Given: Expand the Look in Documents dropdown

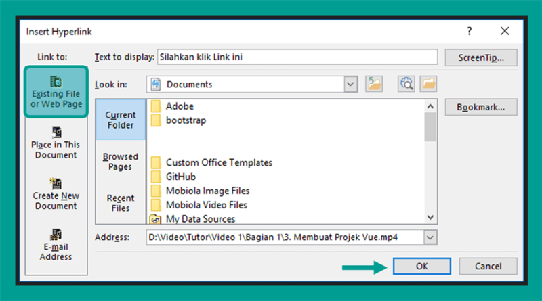Looking at the screenshot, I should coord(350,85).
